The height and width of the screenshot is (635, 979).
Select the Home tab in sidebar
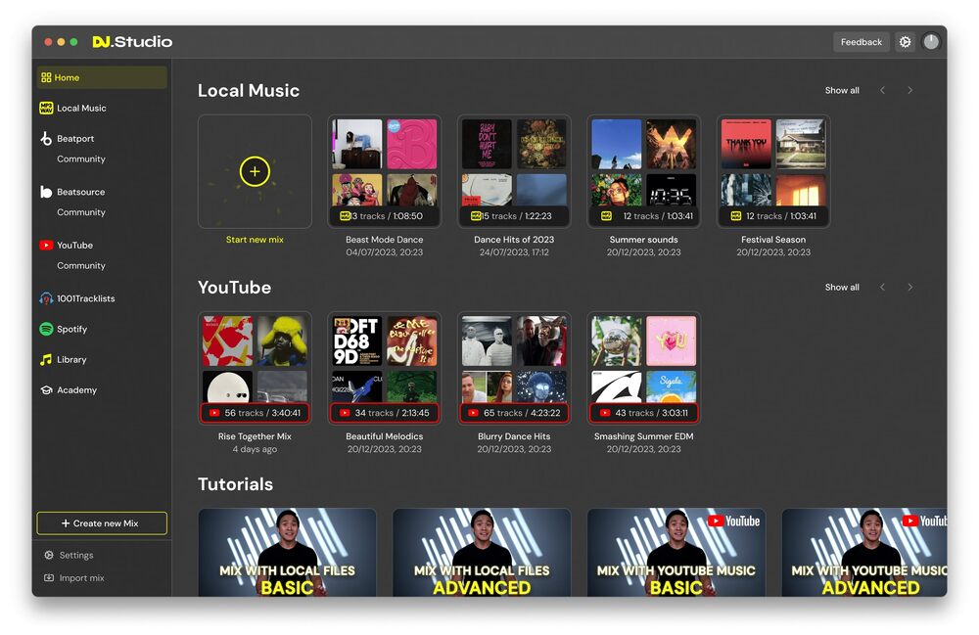102,77
